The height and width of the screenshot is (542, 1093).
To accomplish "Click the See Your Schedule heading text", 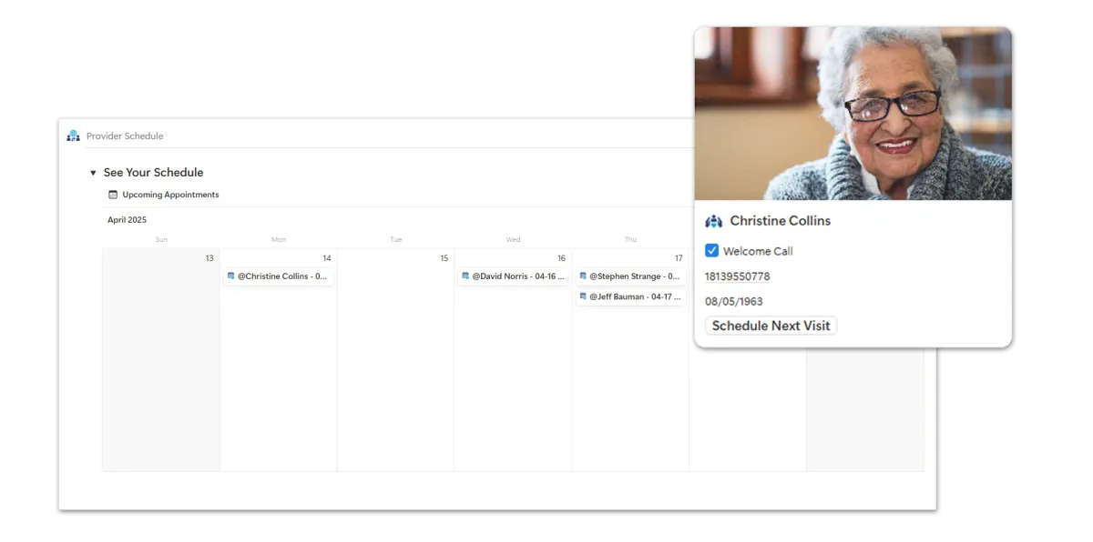I will coord(153,173).
